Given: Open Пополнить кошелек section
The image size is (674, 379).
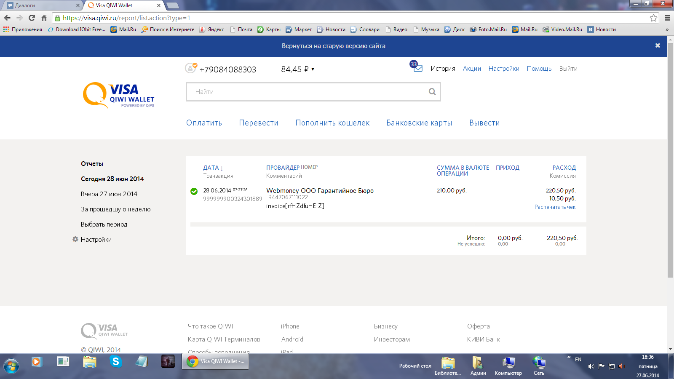Looking at the screenshot, I should (332, 123).
